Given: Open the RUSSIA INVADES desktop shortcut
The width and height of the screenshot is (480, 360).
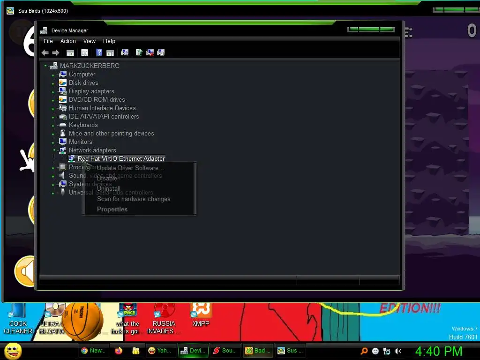Looking at the screenshot, I should pyautogui.click(x=164, y=318).
